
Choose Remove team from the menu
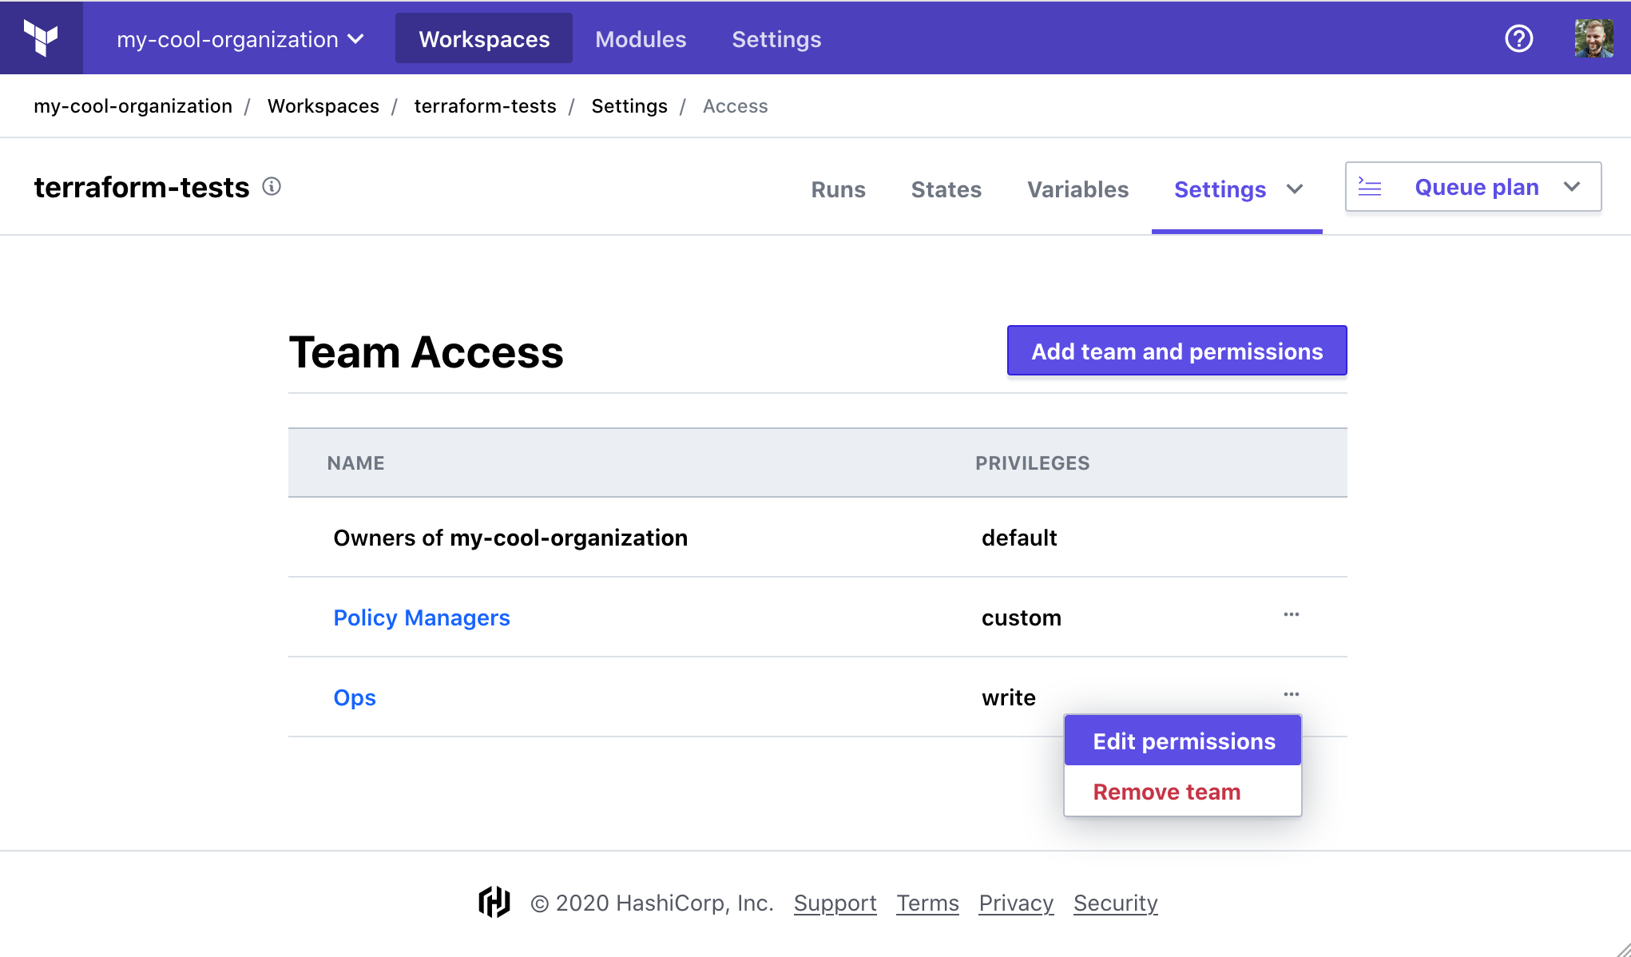click(x=1183, y=791)
